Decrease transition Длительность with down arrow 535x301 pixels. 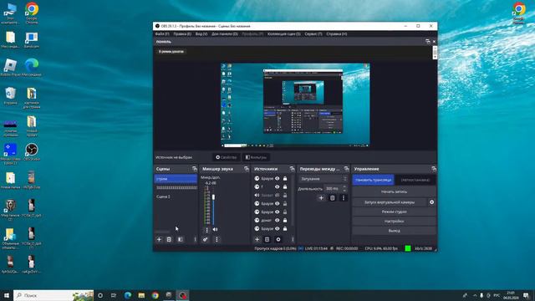click(344, 190)
